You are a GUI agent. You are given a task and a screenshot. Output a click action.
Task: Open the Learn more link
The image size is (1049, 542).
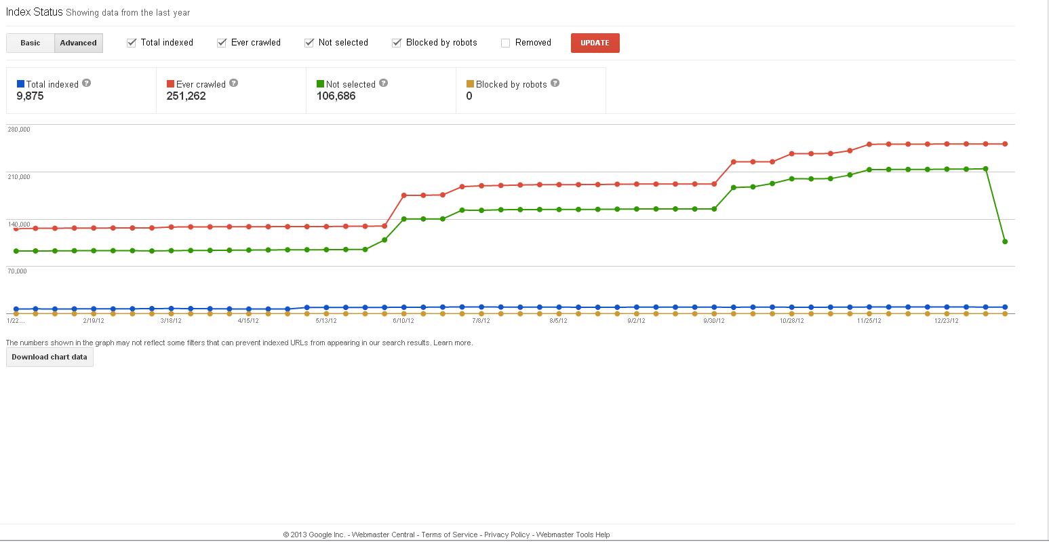click(x=452, y=343)
